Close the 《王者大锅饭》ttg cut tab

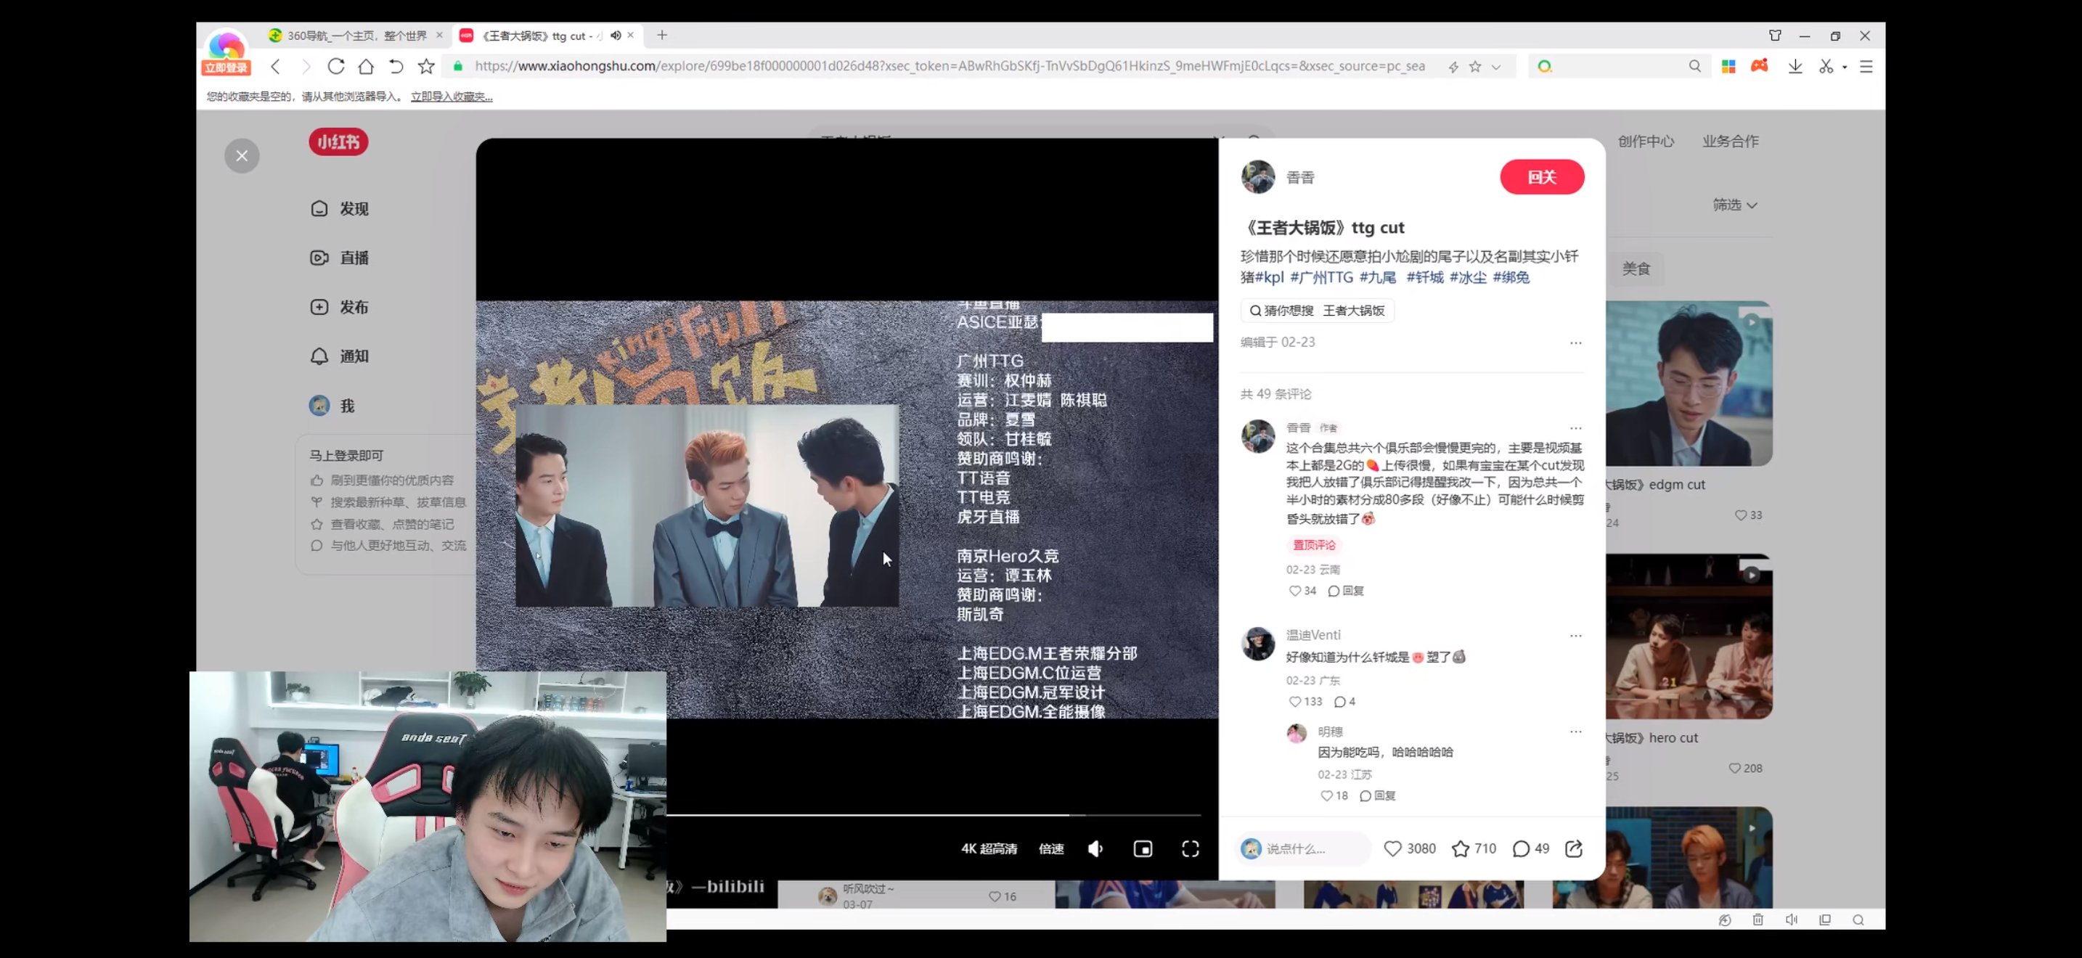click(630, 36)
